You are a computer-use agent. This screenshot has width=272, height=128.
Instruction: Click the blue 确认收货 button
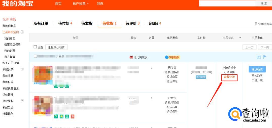(257, 69)
